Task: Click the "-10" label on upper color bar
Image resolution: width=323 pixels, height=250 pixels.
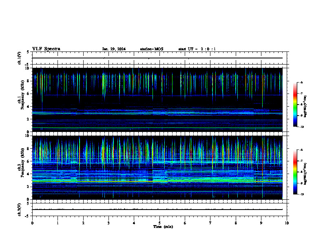Action: pos(301,127)
